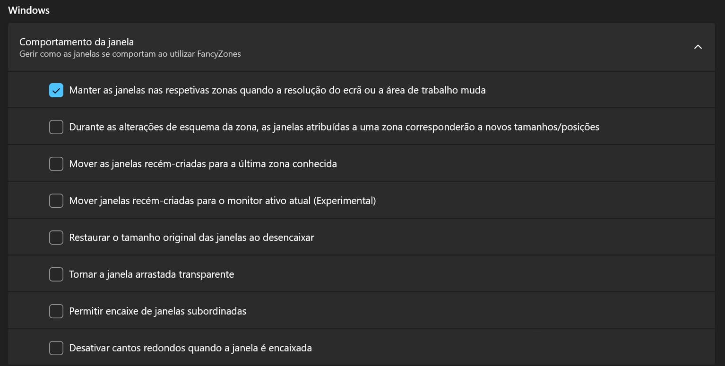Collapse the 'Comportamento da janela' chevron
This screenshot has width=725, height=366.
[698, 47]
